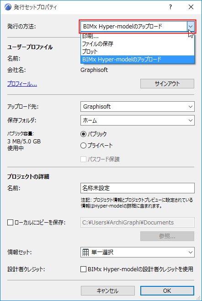Choose BIMx Hyper-modelのアップロード list entry
This screenshot has width=202, height=301.
click(x=138, y=60)
